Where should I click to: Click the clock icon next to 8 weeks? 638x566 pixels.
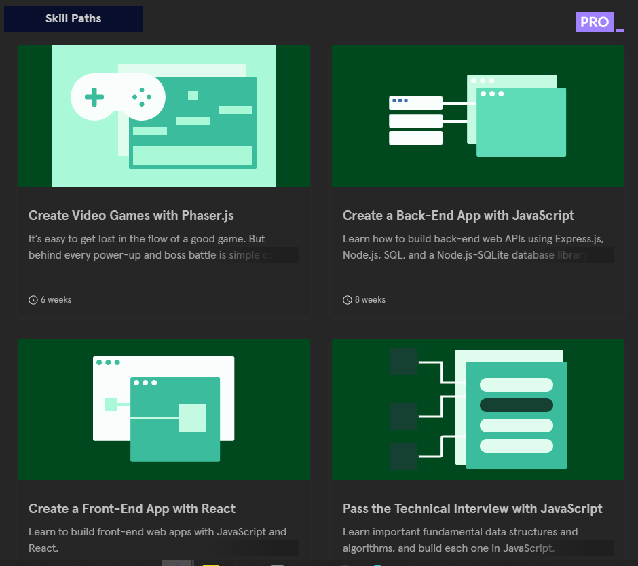[x=348, y=300]
